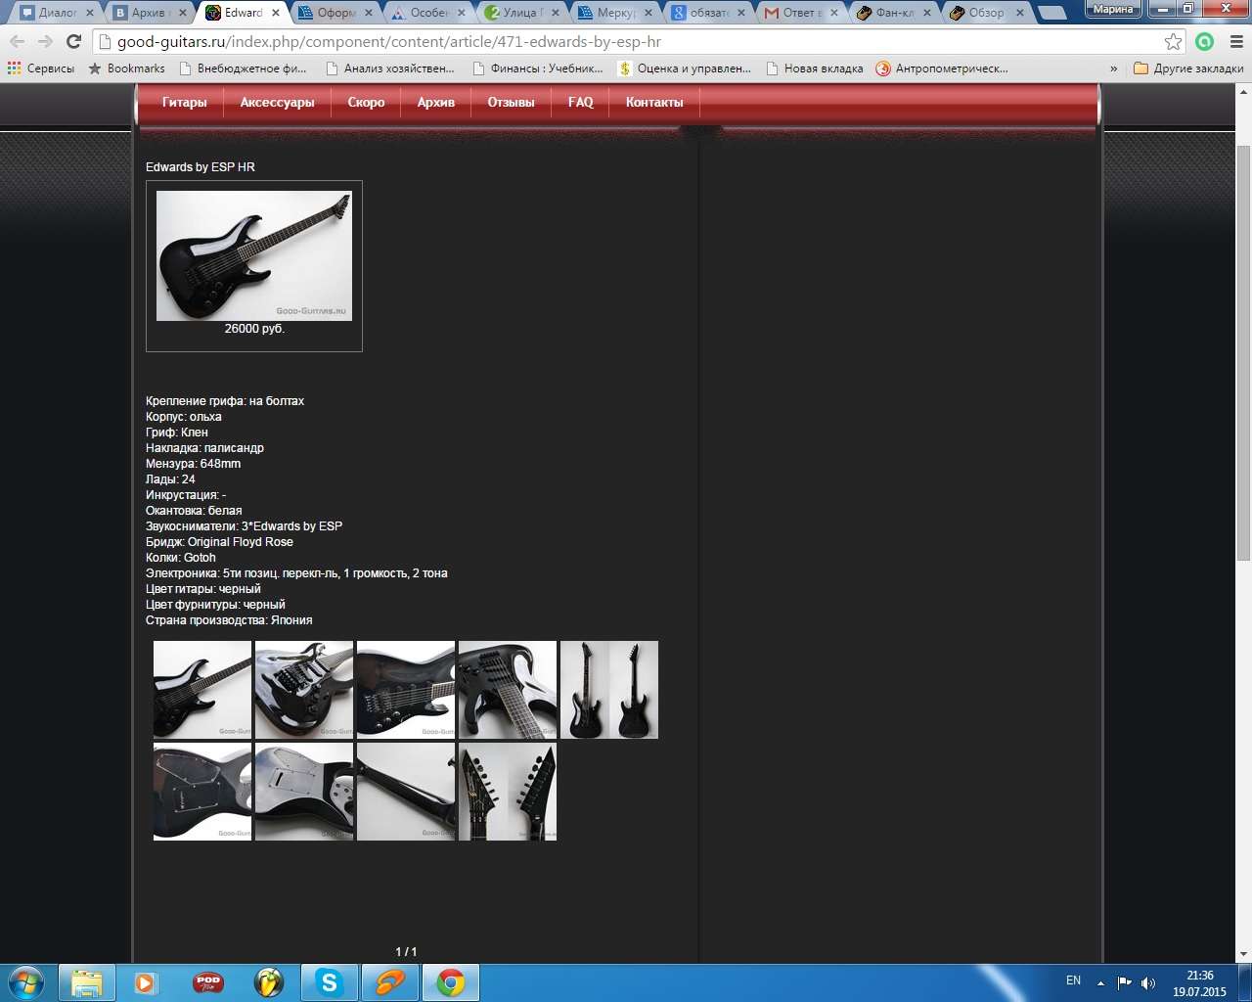Screen dimensions: 1252x1002
Task: Open the Оценка и управлен... bookmark
Action: point(685,68)
